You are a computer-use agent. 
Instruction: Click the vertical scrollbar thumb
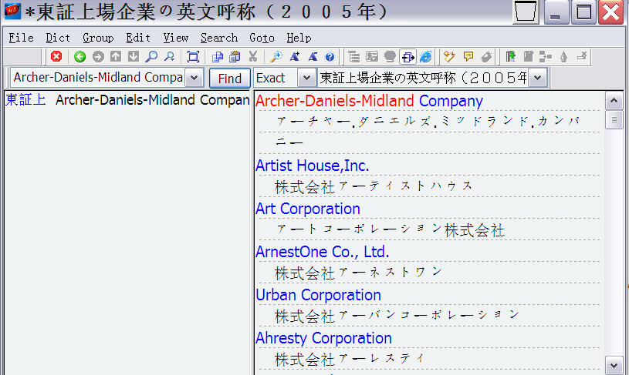point(614,119)
